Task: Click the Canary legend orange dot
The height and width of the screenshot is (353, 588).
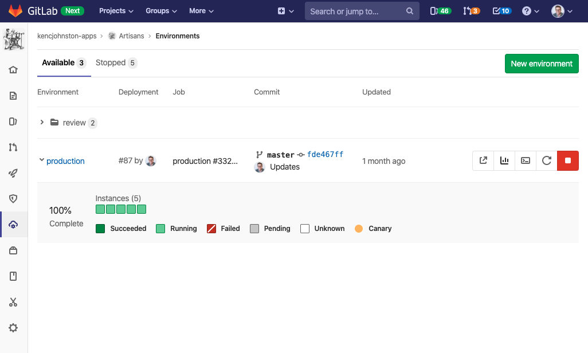Action: tap(359, 229)
